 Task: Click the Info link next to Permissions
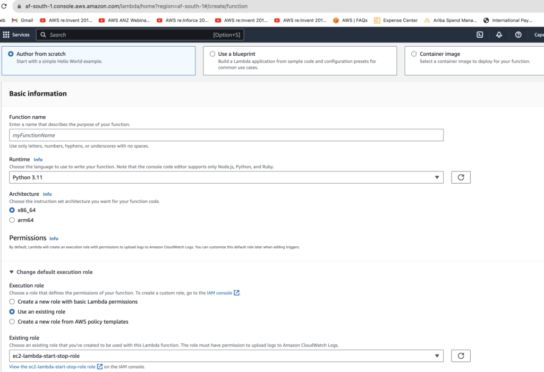54,239
